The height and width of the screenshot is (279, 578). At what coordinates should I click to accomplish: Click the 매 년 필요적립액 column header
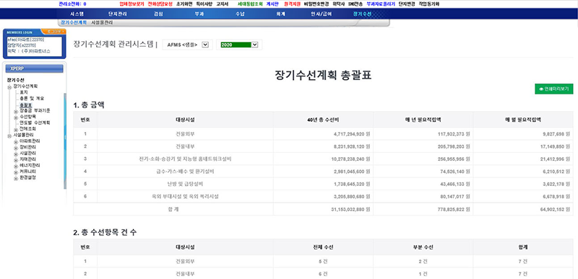click(423, 120)
